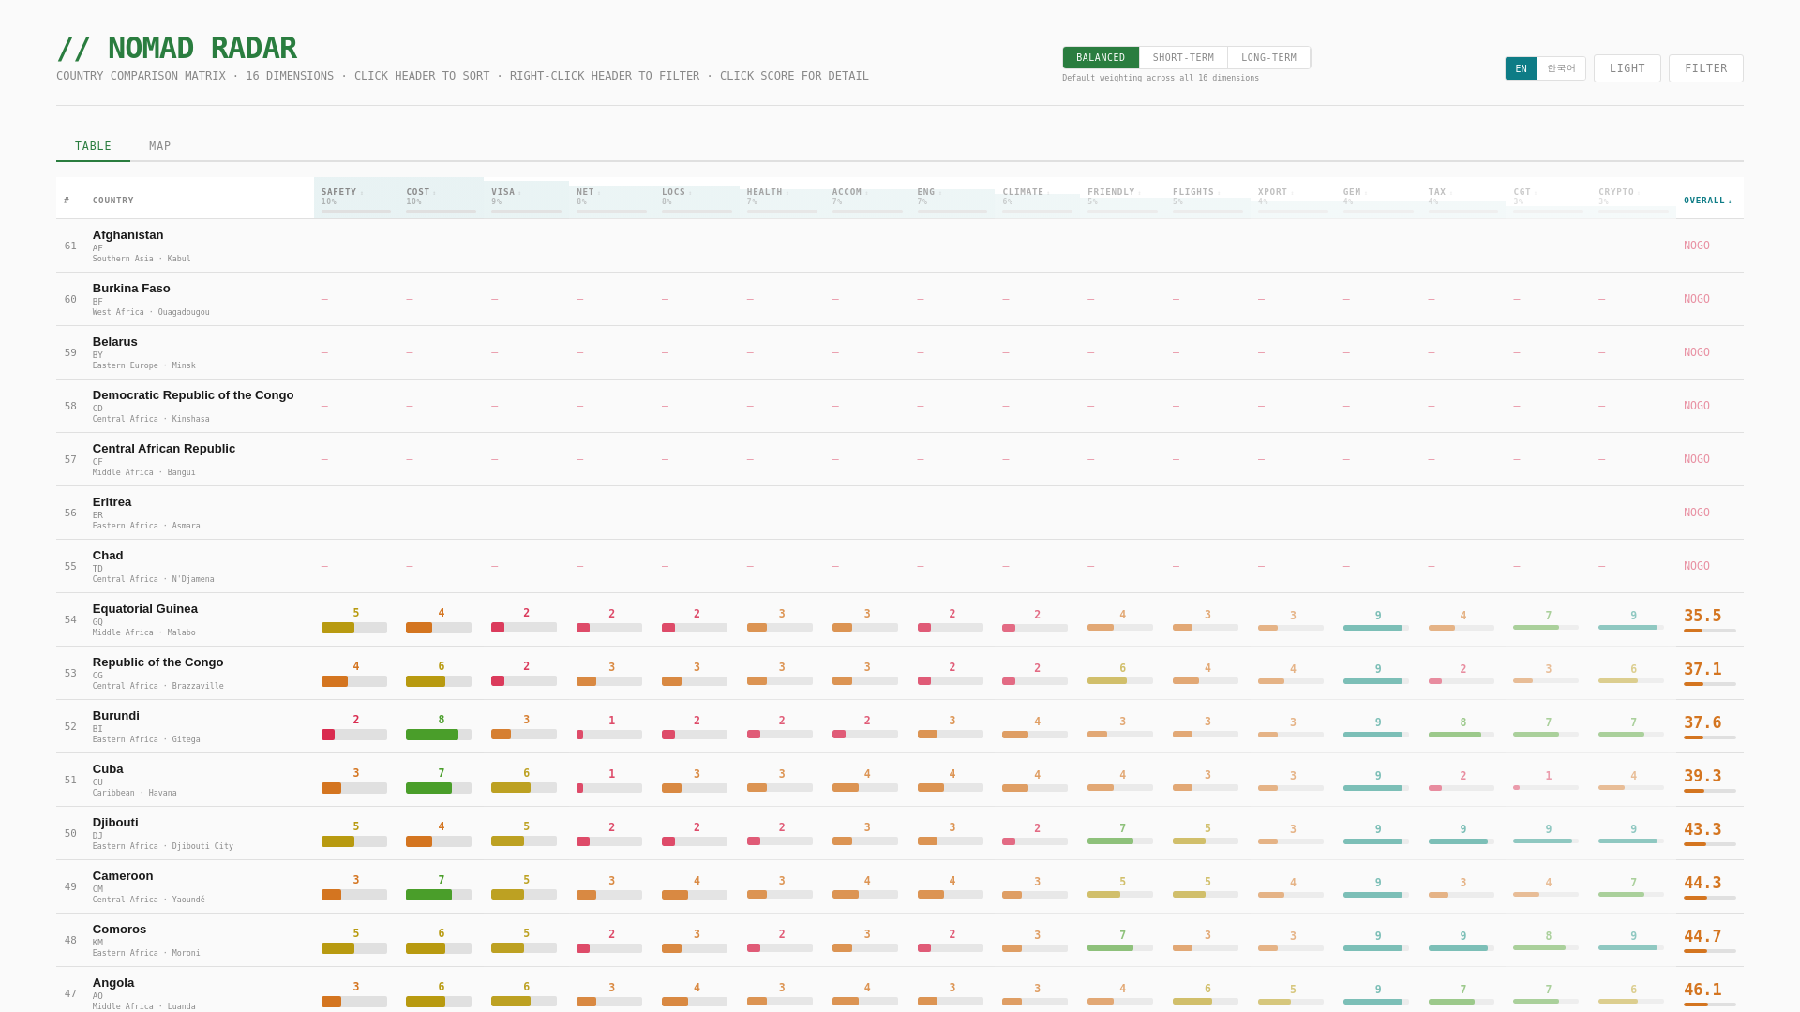Sort by NET column header
Screen dimensions: 1800x1012
coord(585,192)
